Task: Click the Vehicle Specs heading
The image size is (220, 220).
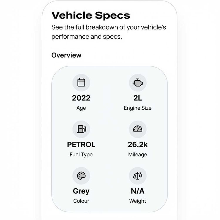Action: 91,15
